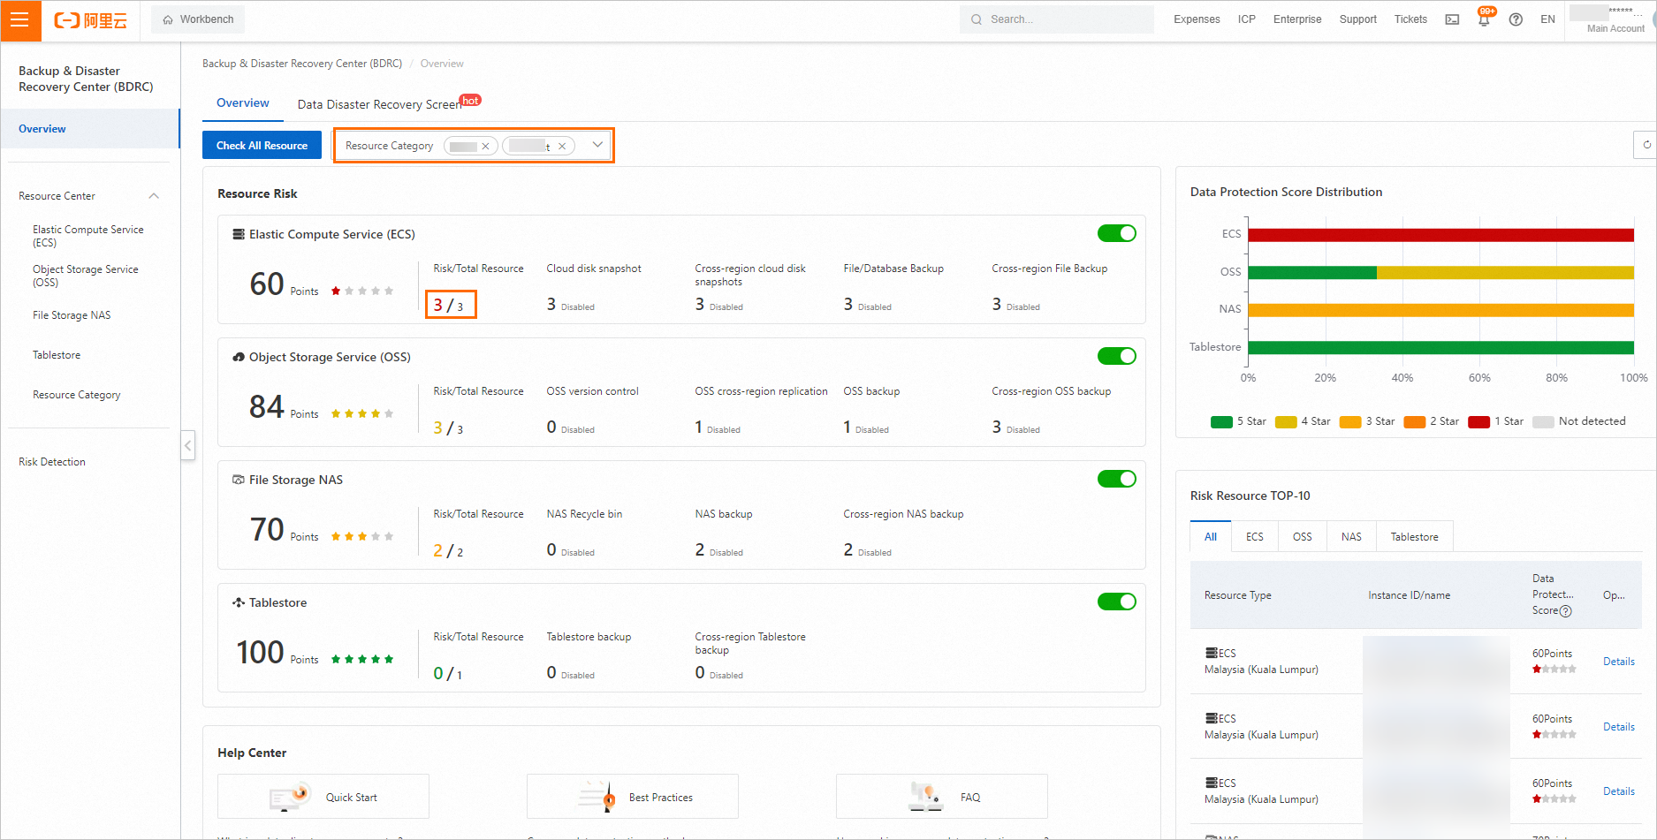The width and height of the screenshot is (1657, 840).
Task: Click into the top Search field
Action: pos(1057,19)
